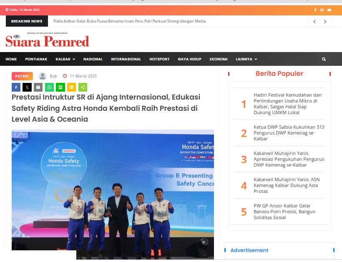Open Ekonomi section
The width and height of the screenshot is (342, 262).
[219, 59]
